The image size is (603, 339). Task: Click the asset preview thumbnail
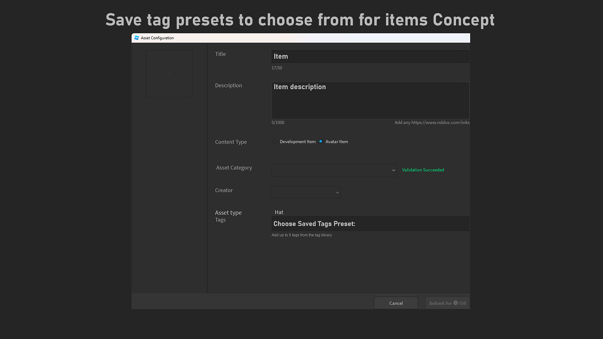coord(169,73)
